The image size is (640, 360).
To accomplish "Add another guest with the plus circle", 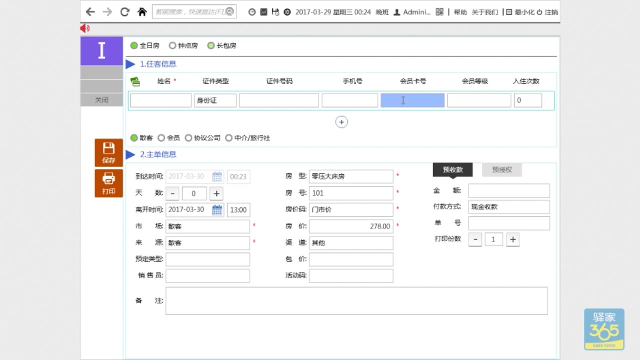I will (x=341, y=122).
